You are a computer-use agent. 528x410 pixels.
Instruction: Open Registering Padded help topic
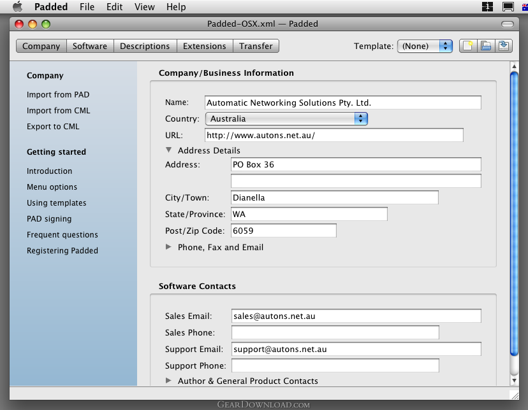pos(62,251)
